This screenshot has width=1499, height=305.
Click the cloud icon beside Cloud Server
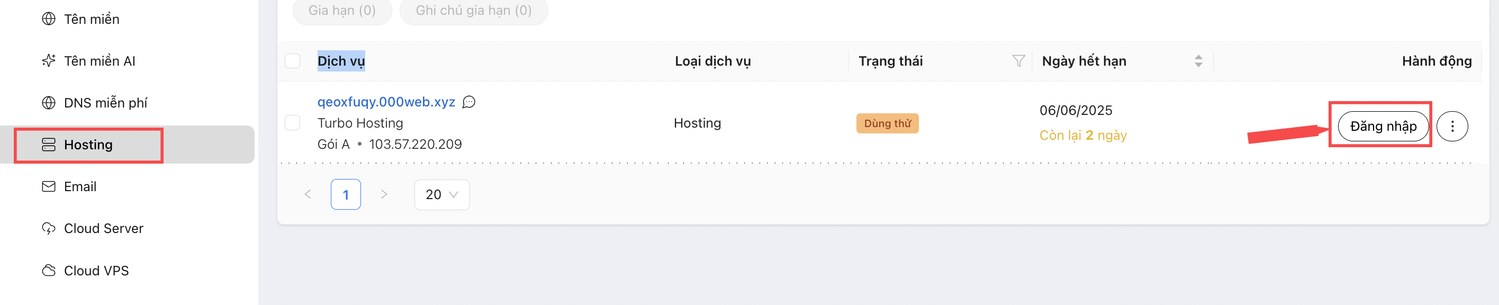(x=49, y=228)
